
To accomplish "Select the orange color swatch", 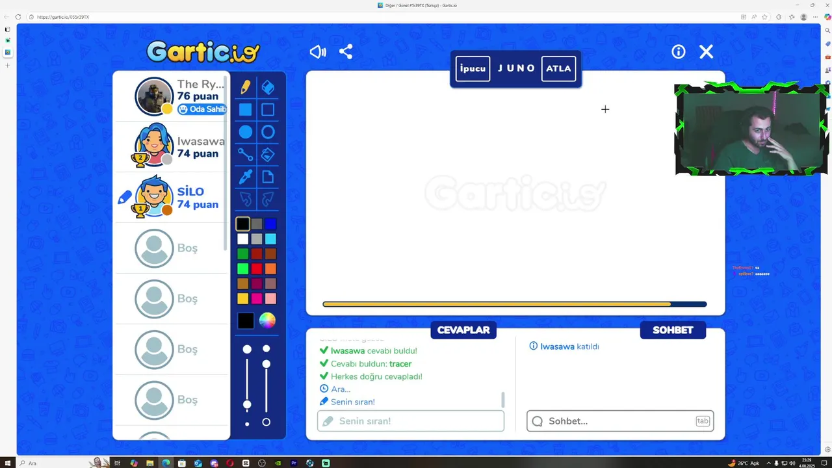I will (x=270, y=268).
